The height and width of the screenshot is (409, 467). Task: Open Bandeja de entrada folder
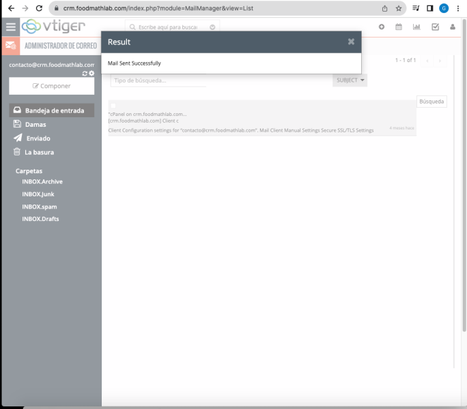point(51,110)
